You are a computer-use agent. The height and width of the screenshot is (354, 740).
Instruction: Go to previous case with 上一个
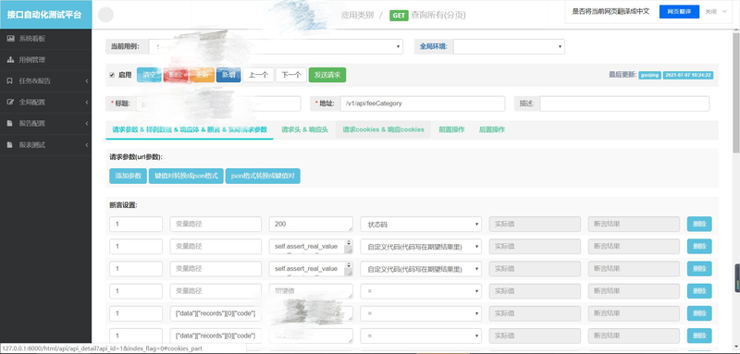(258, 75)
